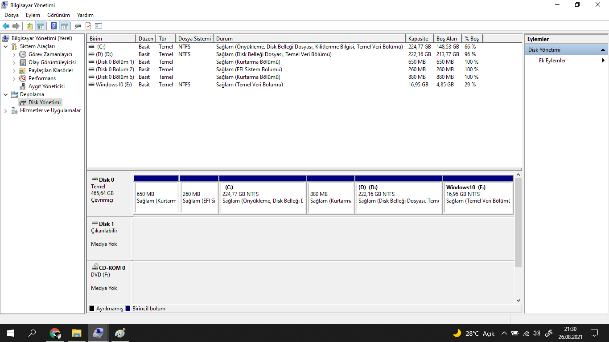Select the Olay Görüntüleyicisi icon
Screen dimensions: 609x342
point(23,62)
